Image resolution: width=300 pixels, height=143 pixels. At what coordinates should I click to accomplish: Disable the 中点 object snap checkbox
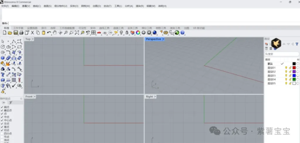pos(2,117)
